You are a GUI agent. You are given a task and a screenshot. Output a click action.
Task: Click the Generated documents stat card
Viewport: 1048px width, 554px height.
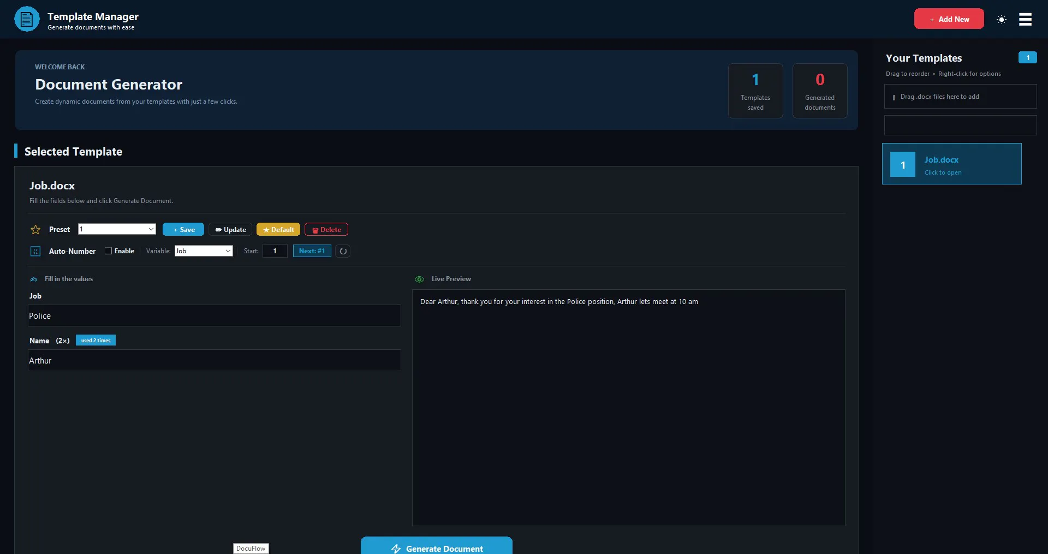click(820, 91)
